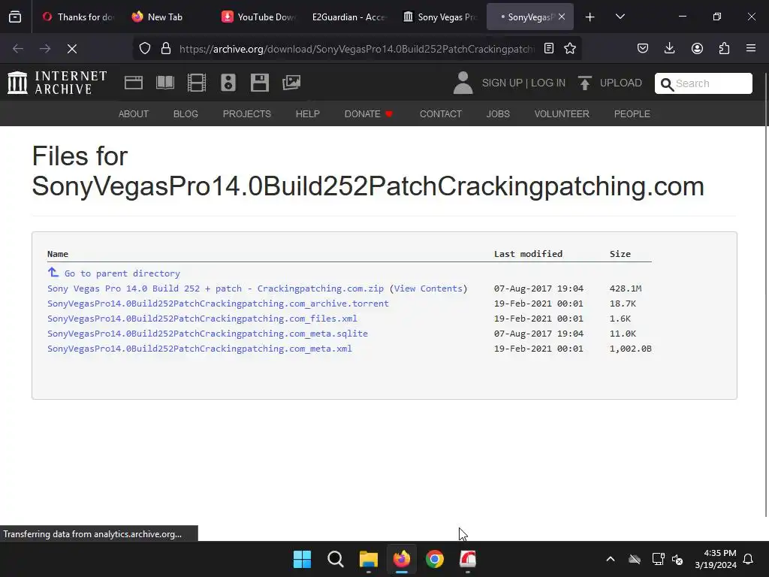Open the _files.xml link

coord(202,319)
